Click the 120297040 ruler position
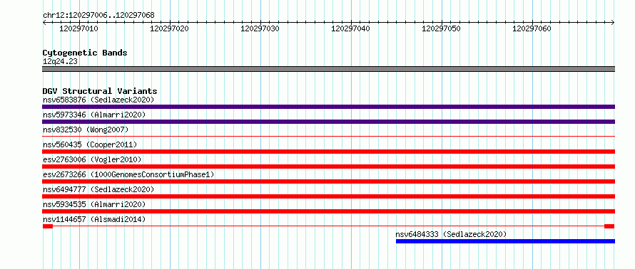The image size is (635, 269). [x=351, y=28]
